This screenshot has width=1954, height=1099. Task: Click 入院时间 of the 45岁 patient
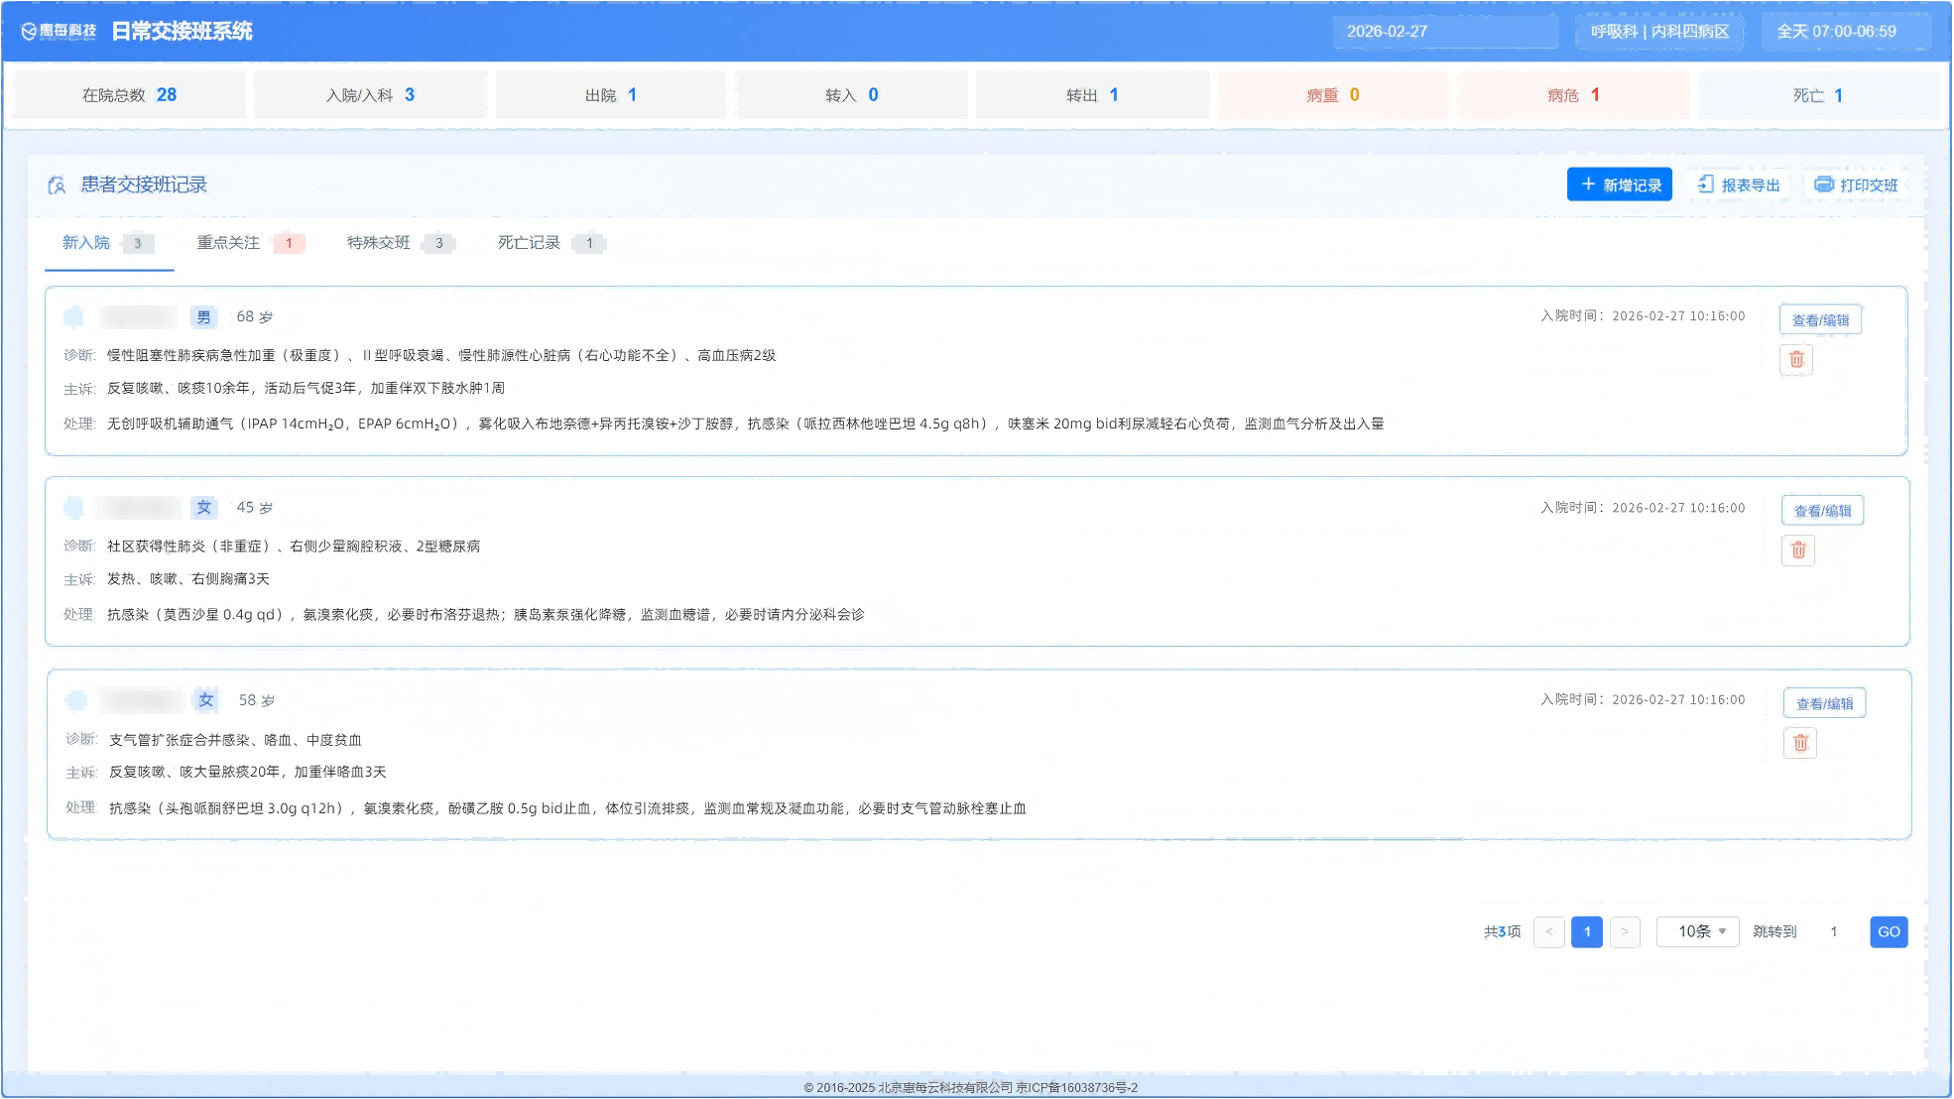(x=1643, y=508)
